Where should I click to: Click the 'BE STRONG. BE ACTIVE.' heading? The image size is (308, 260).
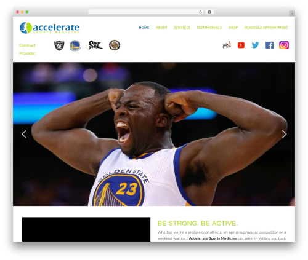[x=198, y=223]
